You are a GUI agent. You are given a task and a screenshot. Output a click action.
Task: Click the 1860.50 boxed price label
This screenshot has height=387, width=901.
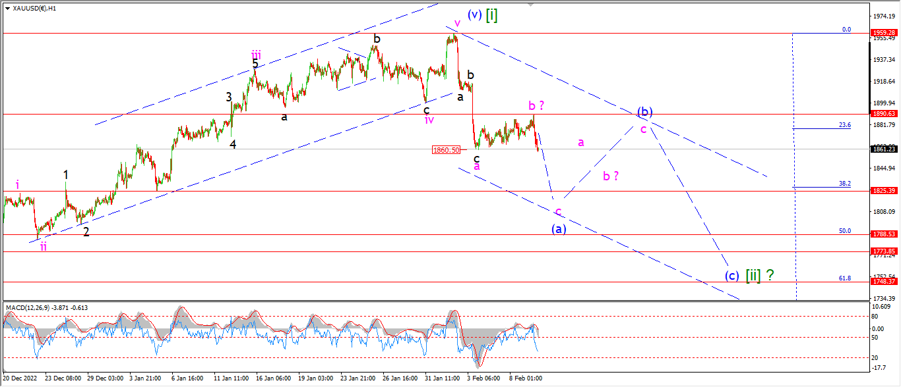(446, 150)
